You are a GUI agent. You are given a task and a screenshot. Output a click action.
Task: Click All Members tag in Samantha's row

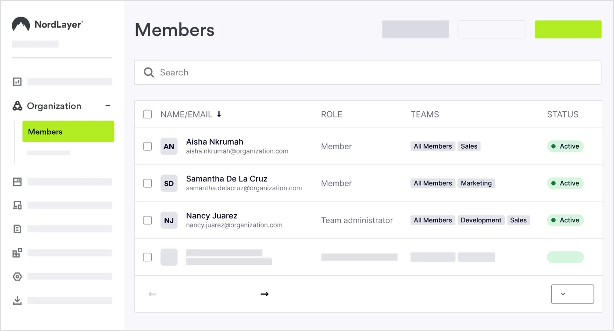(x=433, y=183)
